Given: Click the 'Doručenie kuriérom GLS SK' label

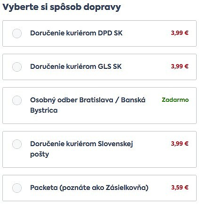Looking at the screenshot, I should point(76,66).
